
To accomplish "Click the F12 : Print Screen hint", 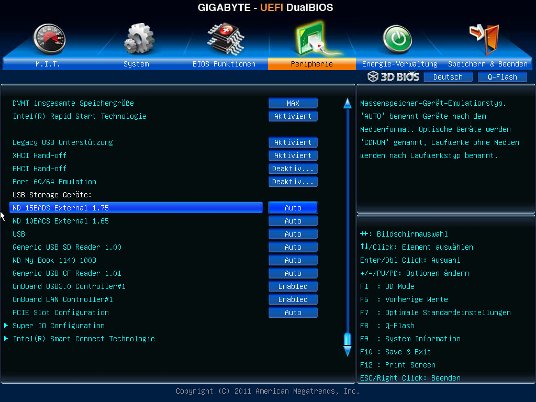I will pyautogui.click(x=398, y=365).
